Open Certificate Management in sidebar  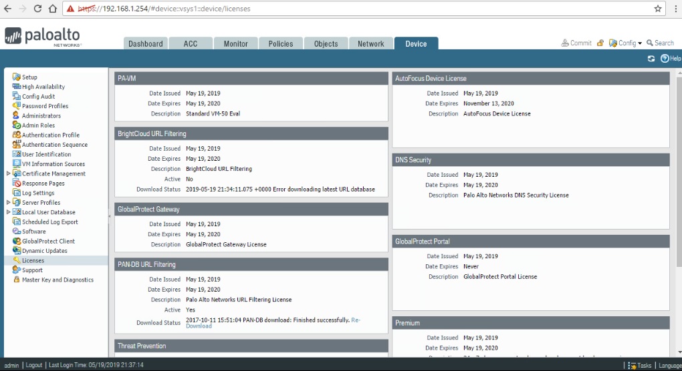[x=54, y=173]
